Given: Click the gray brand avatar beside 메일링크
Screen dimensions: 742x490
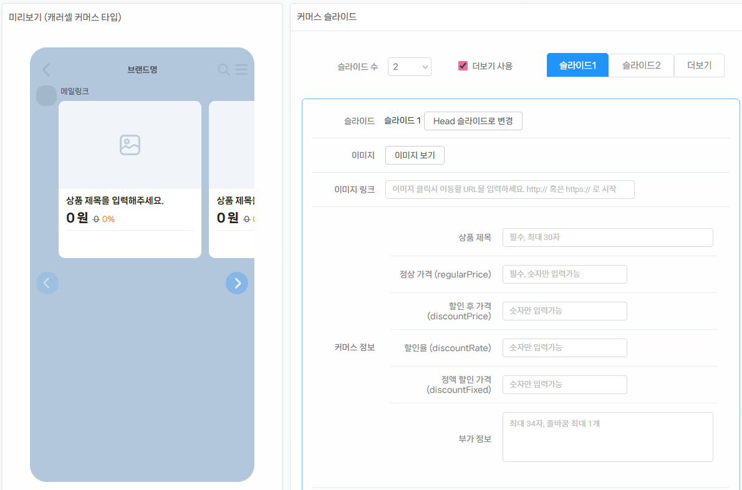Looking at the screenshot, I should tap(46, 96).
